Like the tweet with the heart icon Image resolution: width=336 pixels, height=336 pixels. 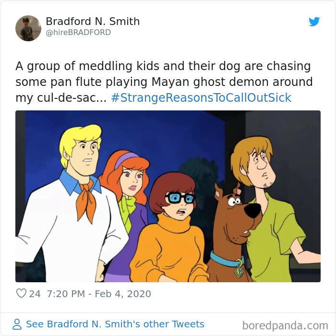[x=21, y=293]
